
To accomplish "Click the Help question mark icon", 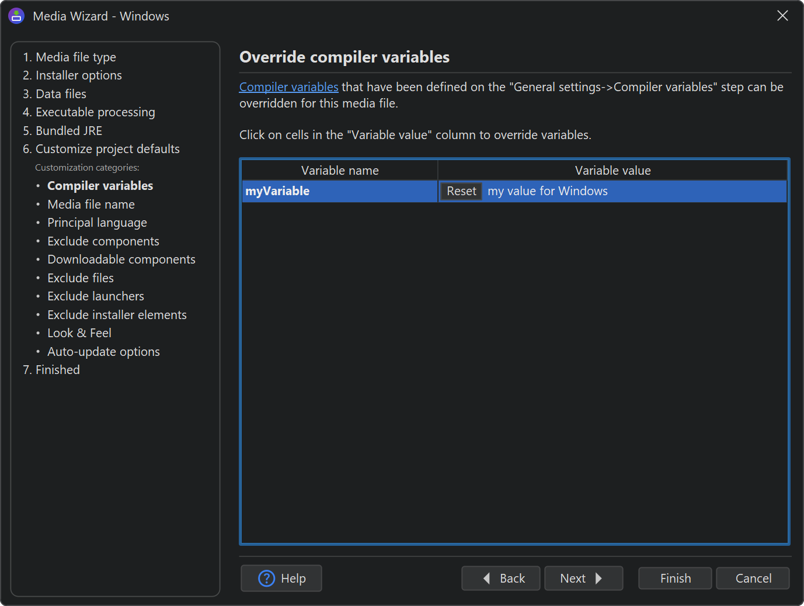I will point(266,579).
